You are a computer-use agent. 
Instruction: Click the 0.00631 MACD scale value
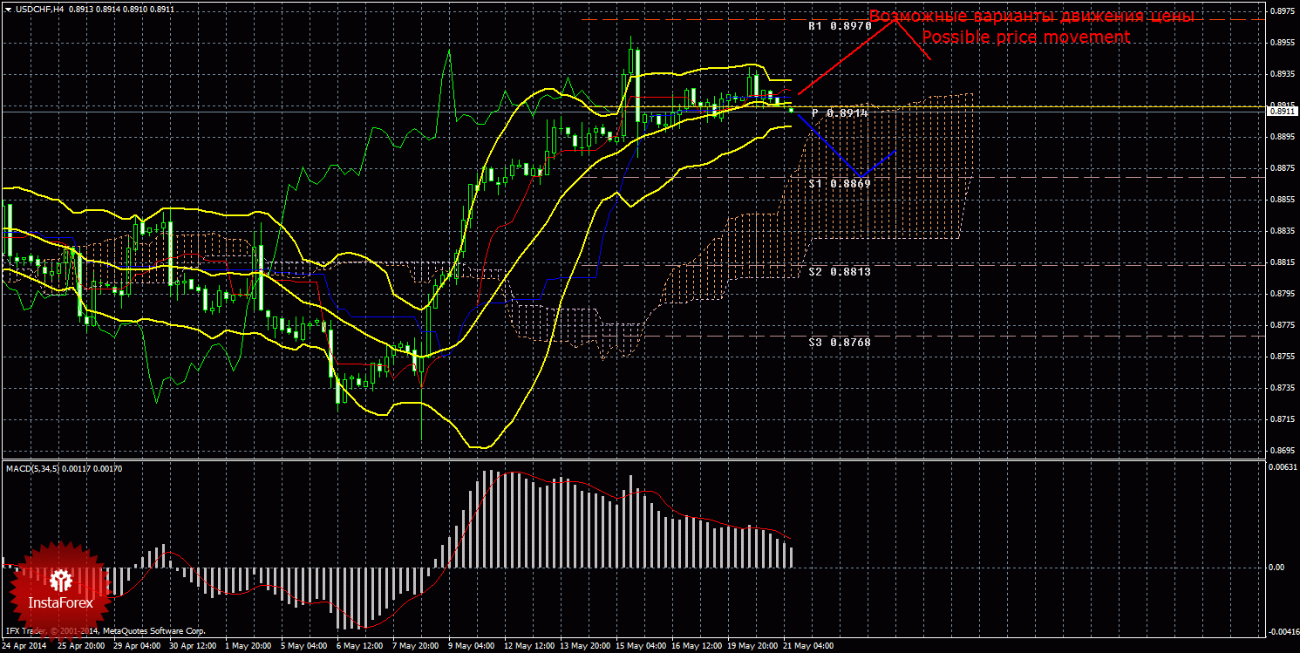(1281, 468)
